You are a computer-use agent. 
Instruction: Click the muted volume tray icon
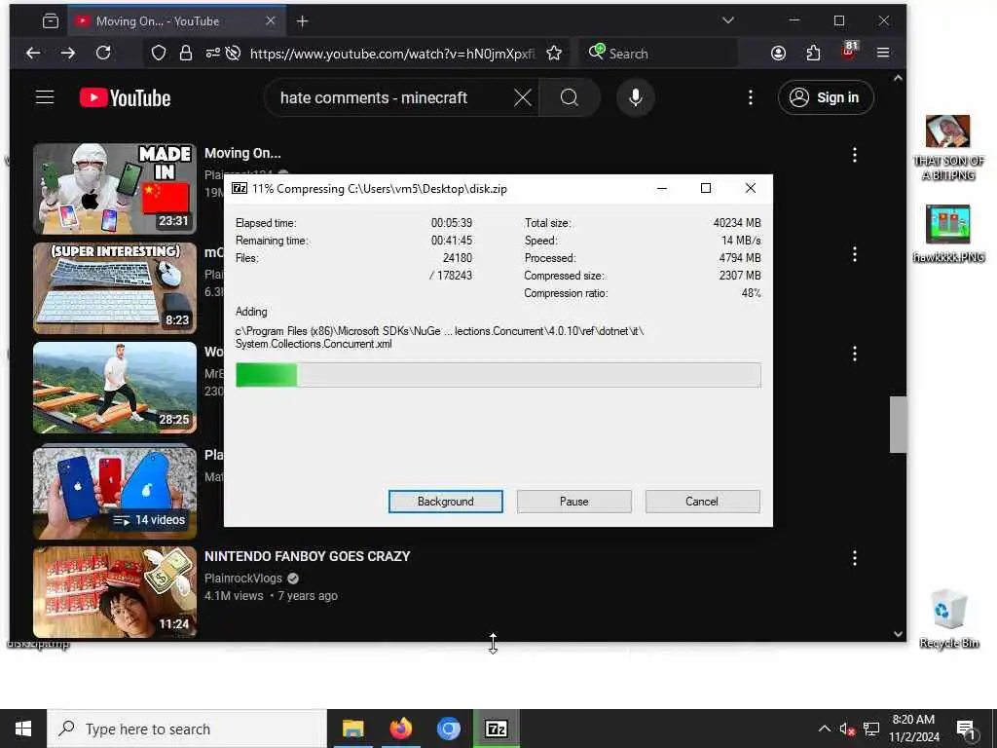(x=848, y=729)
